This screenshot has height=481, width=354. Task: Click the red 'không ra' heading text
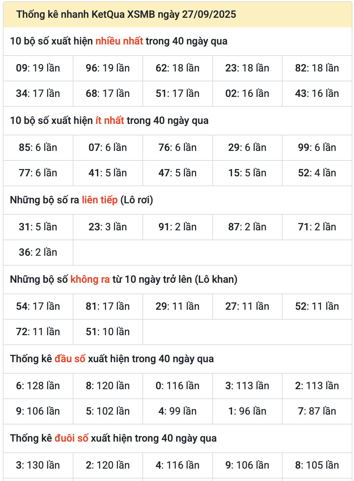coord(90,280)
